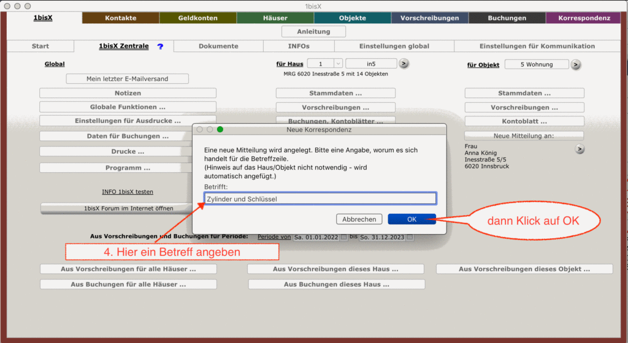Screen dimensions: 628x343
Task: Click the arrow button next to 5 Wohnung
Action: point(575,64)
